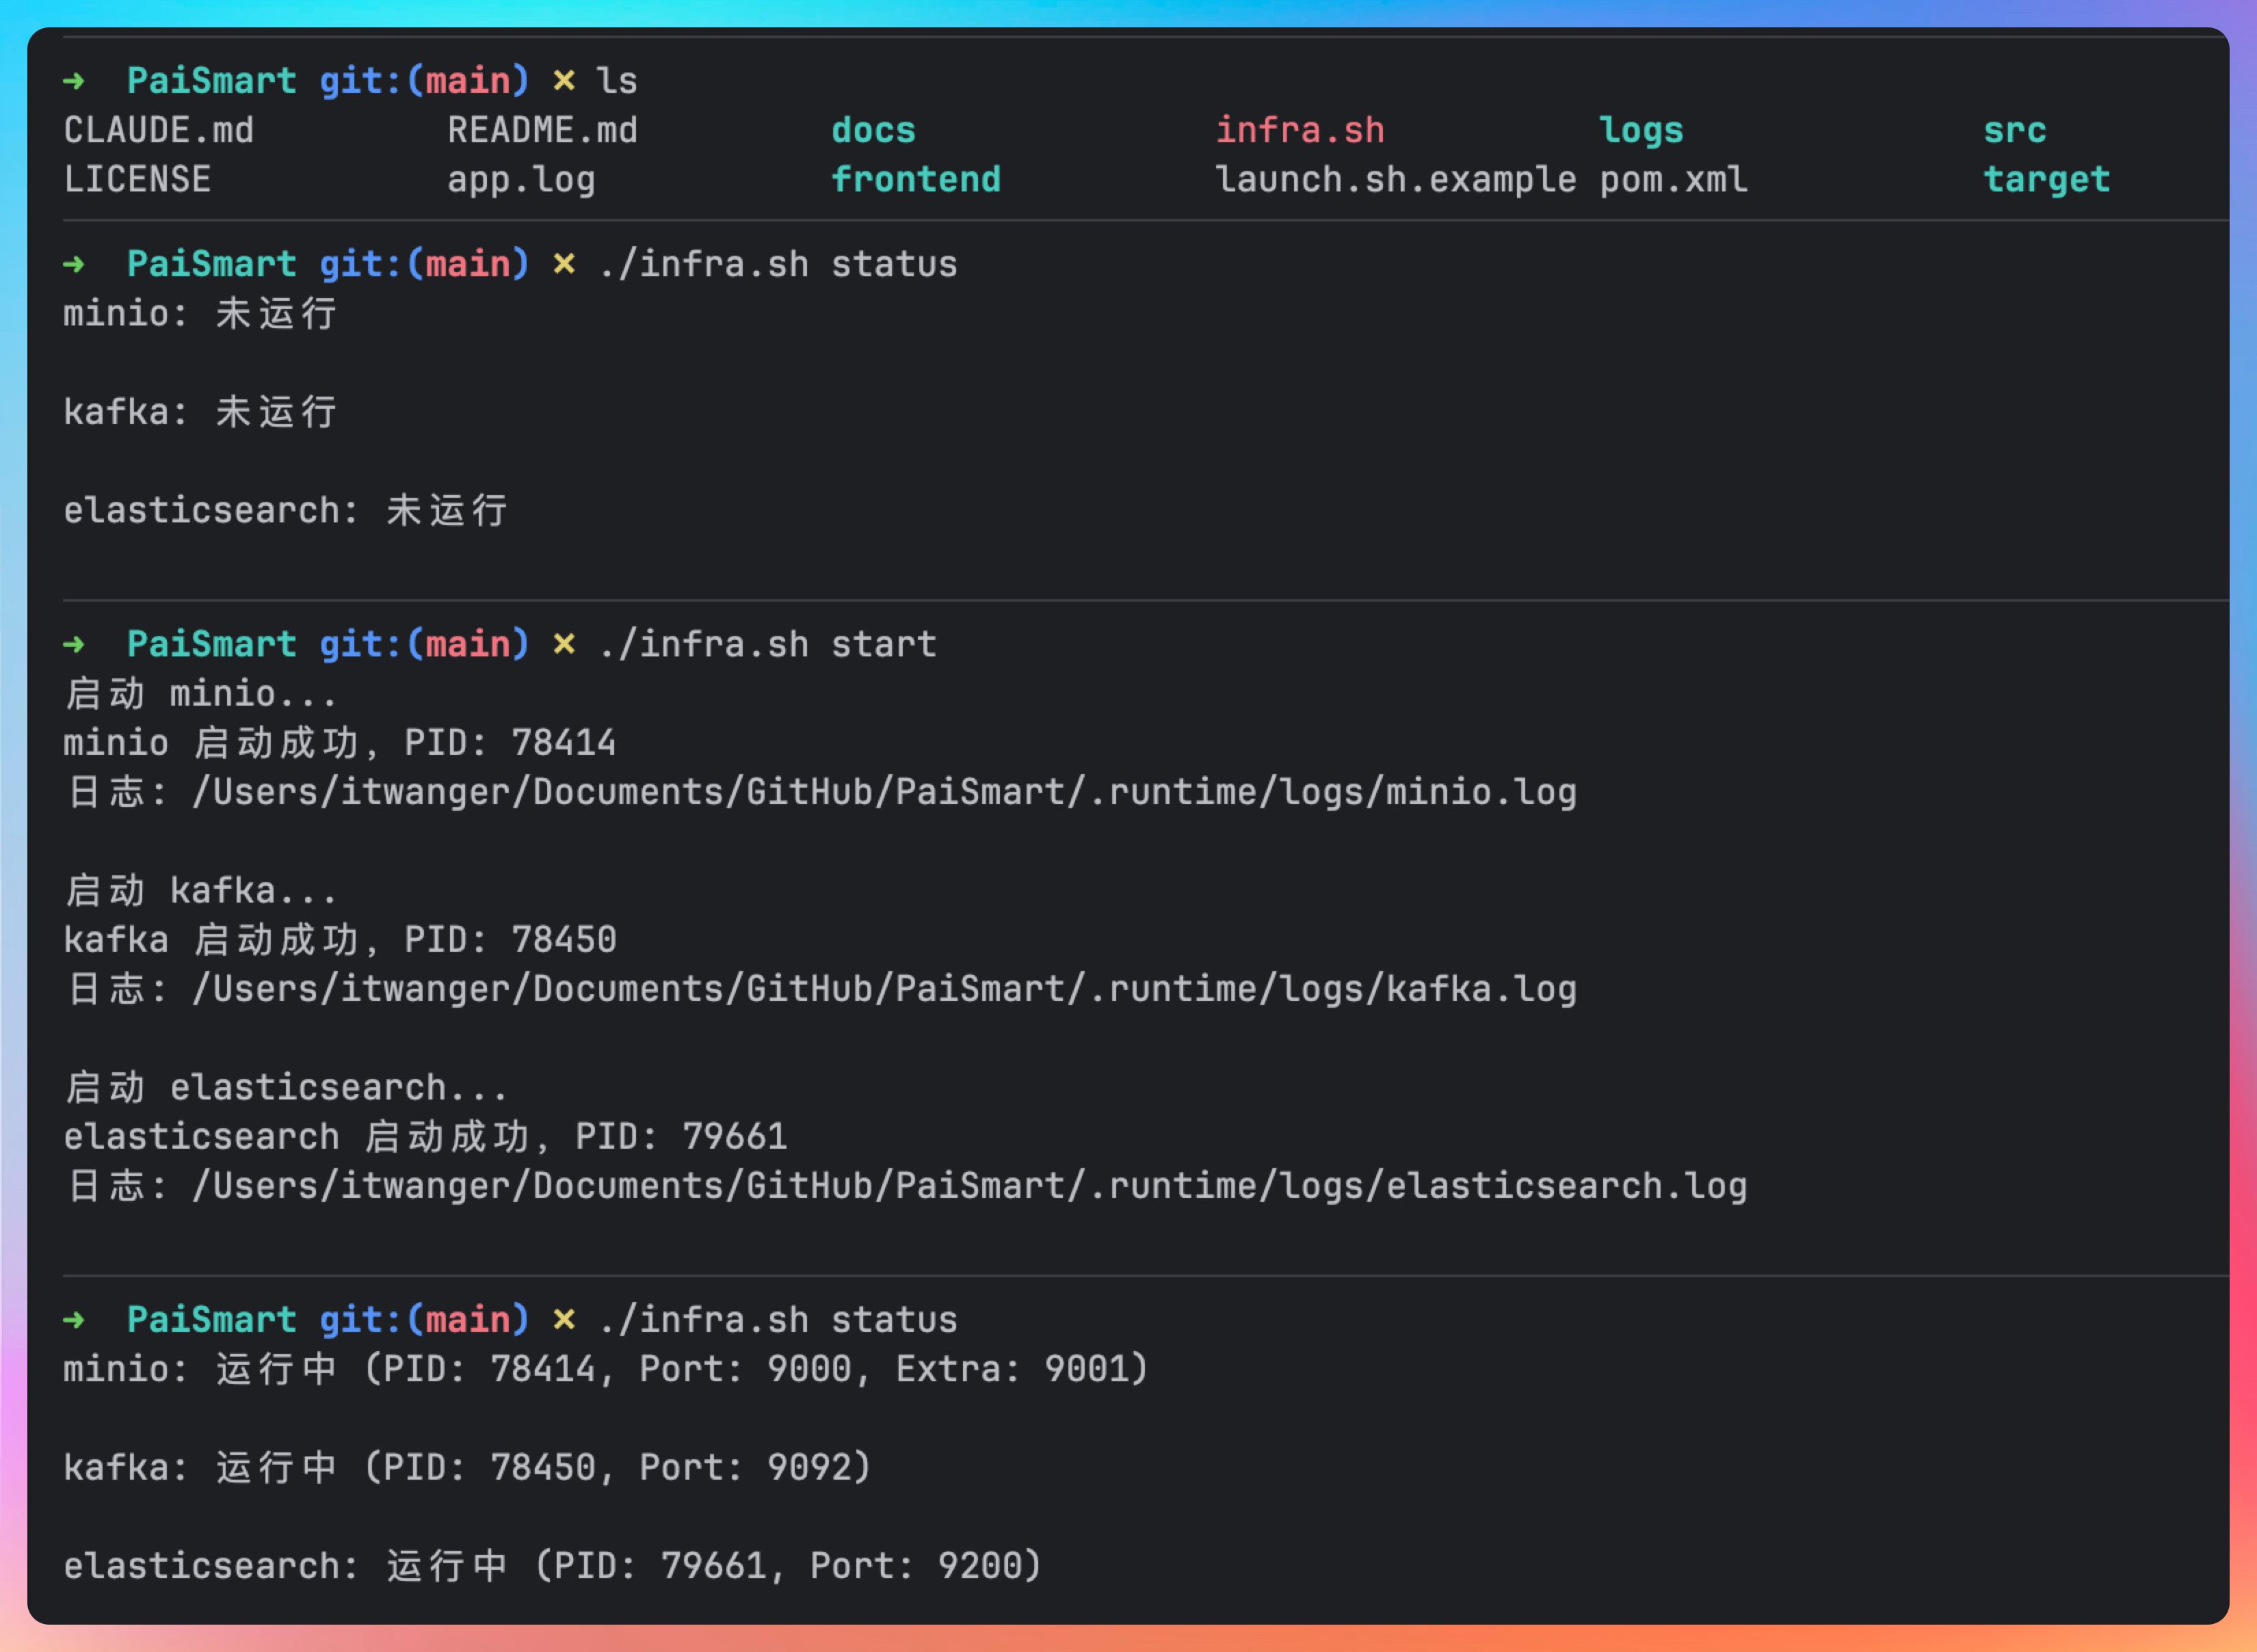Click the green arrow before the ls prompt
This screenshot has height=1652, width=2257.
(x=74, y=81)
